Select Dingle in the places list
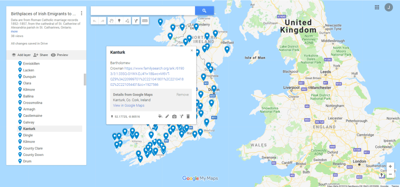 [x=29, y=135]
